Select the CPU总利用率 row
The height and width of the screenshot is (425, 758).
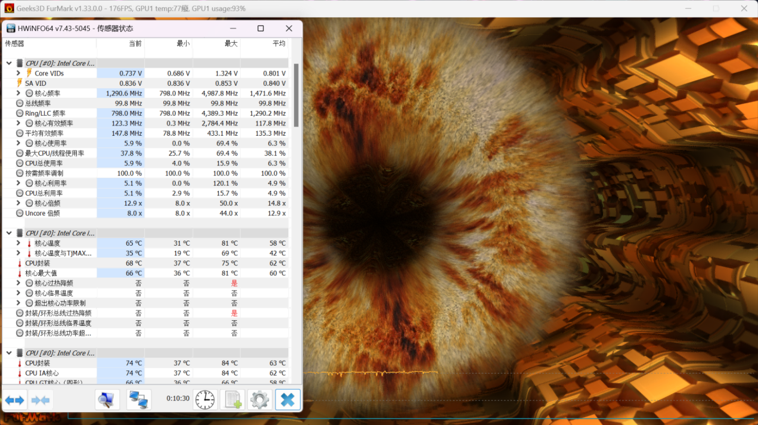(146, 193)
